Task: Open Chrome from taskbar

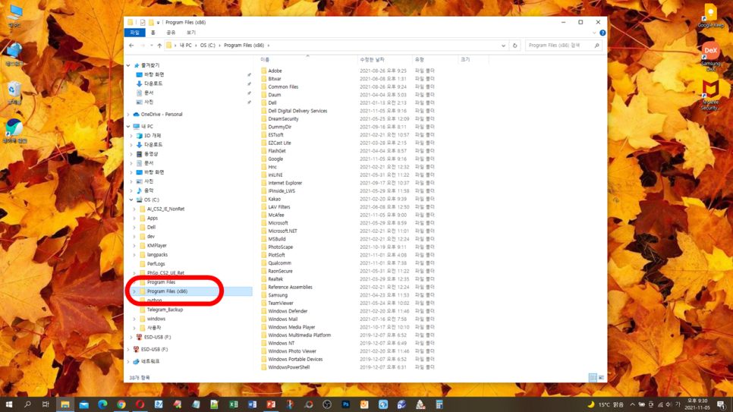Action: click(x=121, y=404)
